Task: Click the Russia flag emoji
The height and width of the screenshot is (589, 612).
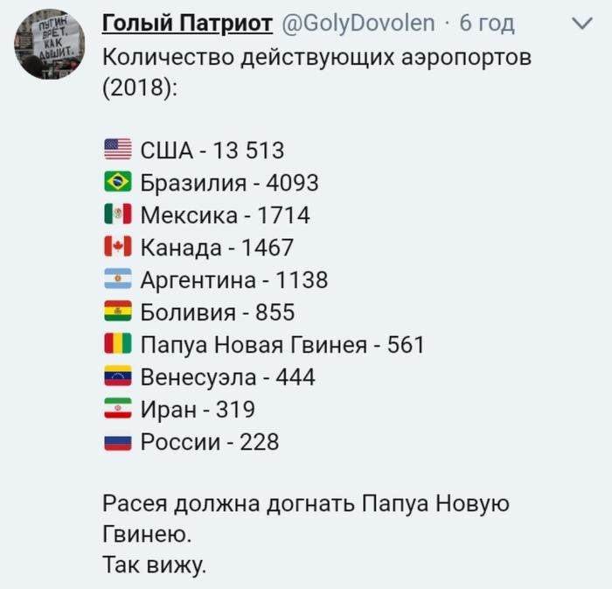Action: point(117,442)
